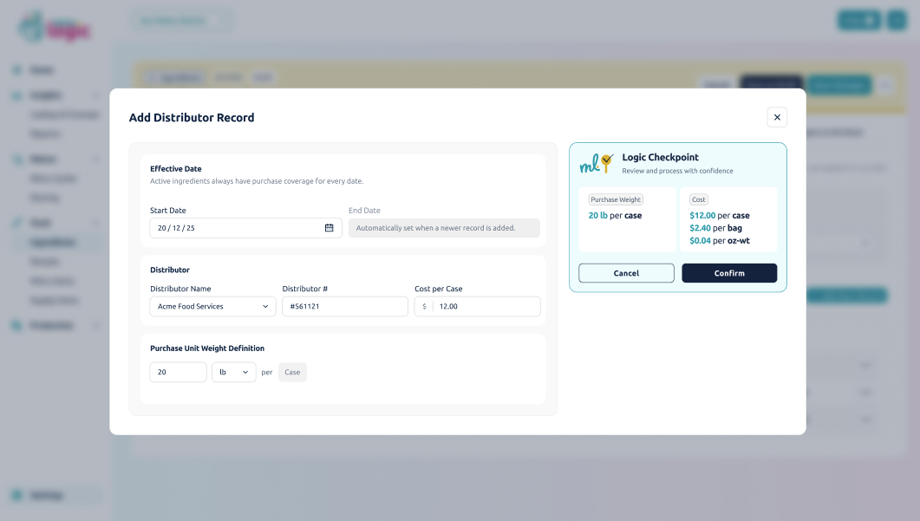
Task: Click the Purchase Weight tag label
Action: tap(616, 199)
